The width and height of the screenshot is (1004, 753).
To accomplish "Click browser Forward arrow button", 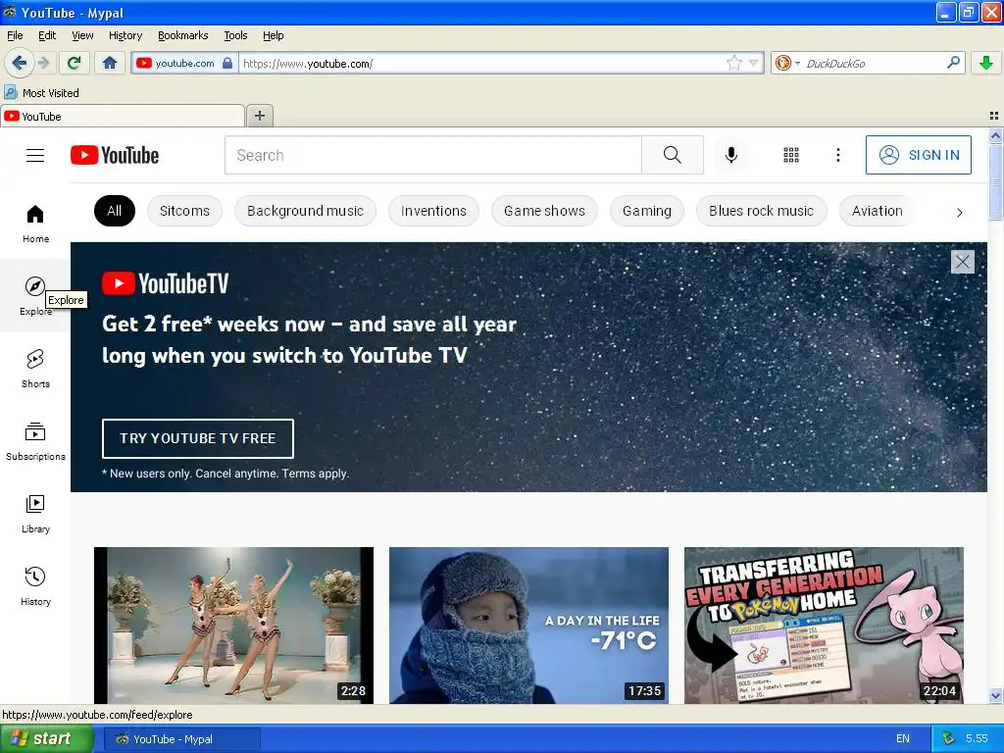I will pyautogui.click(x=43, y=63).
